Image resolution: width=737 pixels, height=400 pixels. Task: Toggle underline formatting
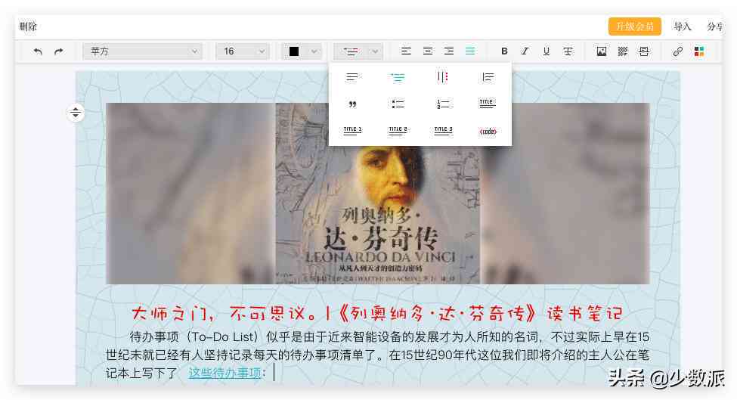click(x=547, y=51)
